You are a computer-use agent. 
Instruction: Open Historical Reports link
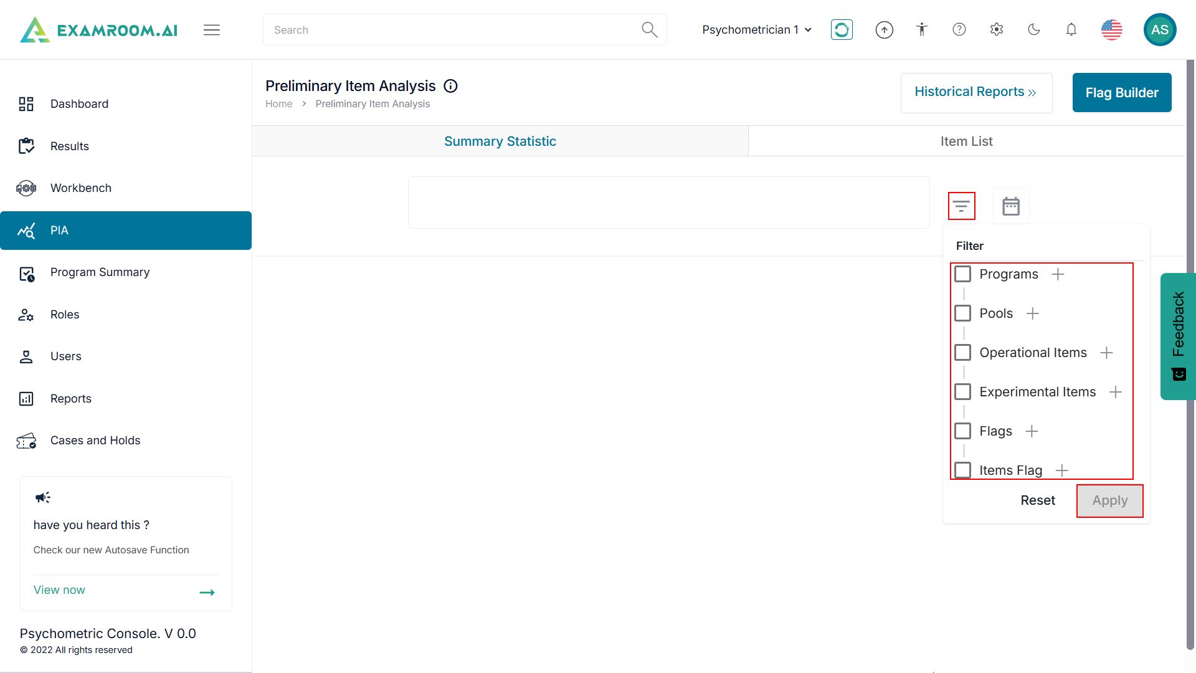[975, 92]
